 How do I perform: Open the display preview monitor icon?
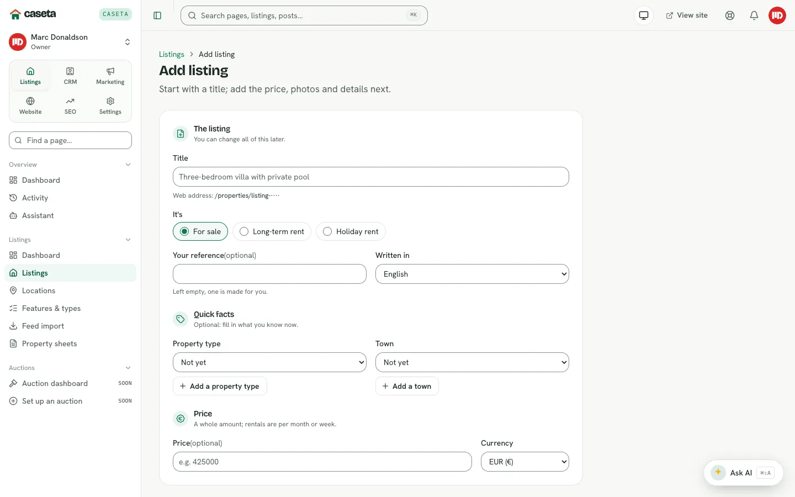644,15
